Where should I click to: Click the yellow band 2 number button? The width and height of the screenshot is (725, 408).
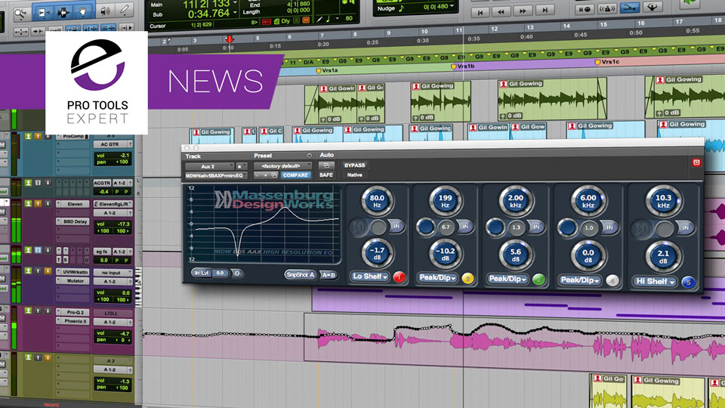(x=467, y=279)
